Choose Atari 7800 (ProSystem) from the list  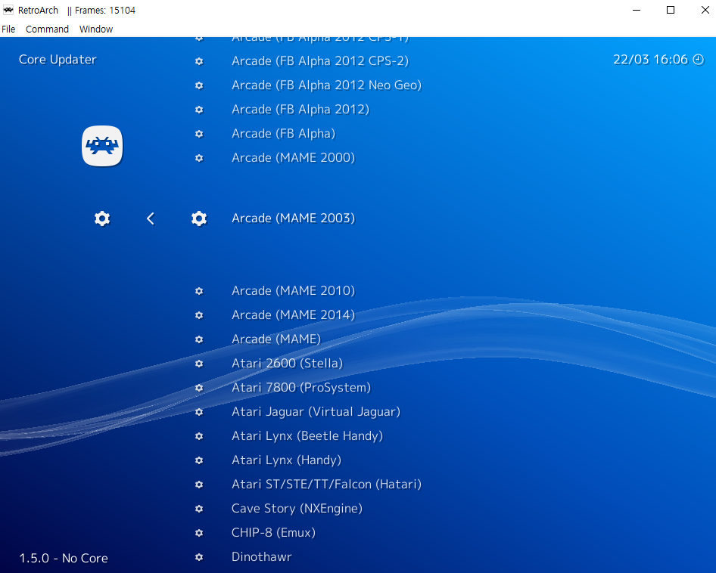pyautogui.click(x=301, y=388)
